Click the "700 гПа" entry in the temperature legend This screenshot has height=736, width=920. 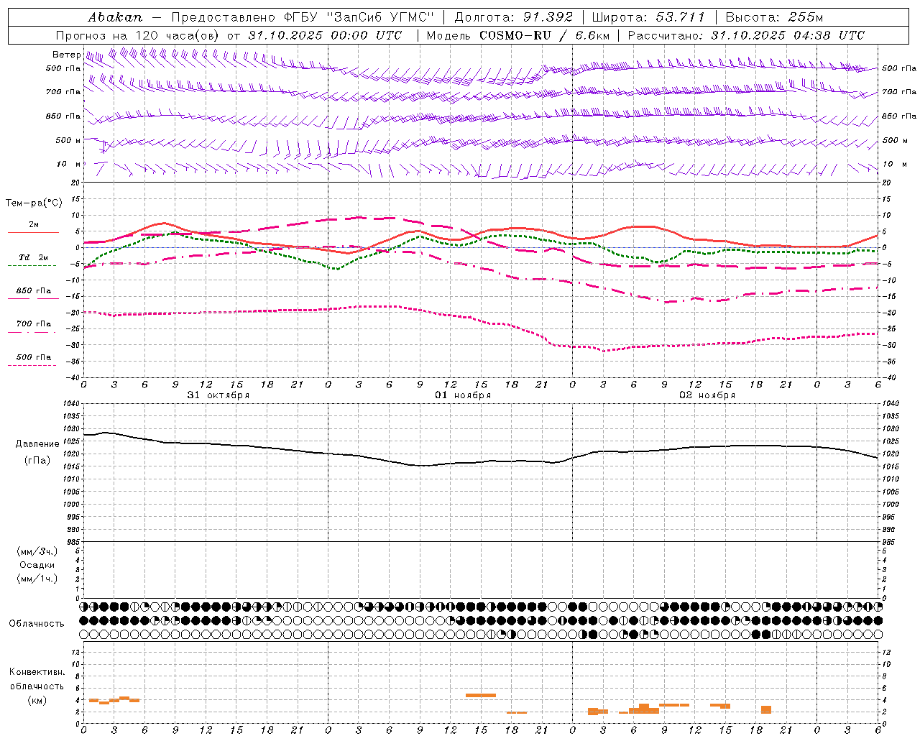pyautogui.click(x=34, y=323)
